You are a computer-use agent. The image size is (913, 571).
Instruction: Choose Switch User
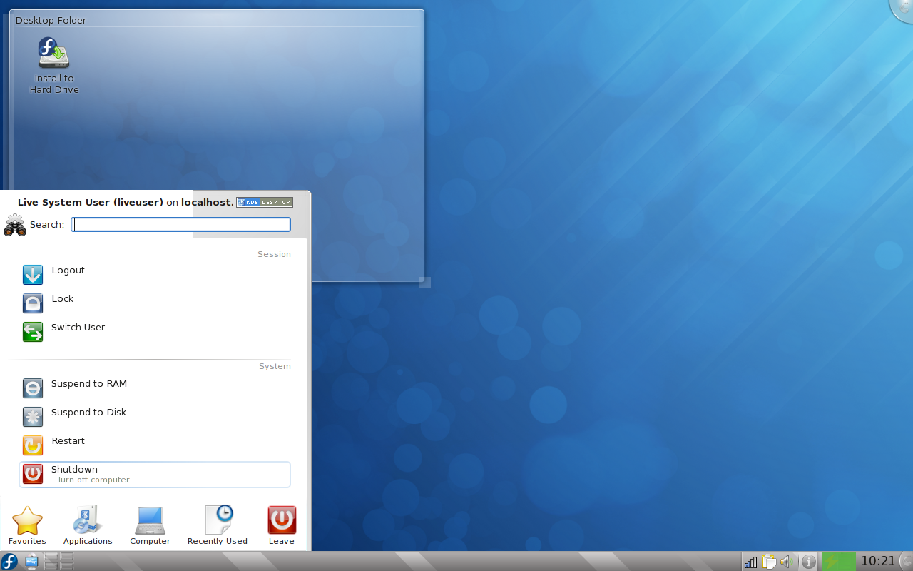tap(155, 332)
